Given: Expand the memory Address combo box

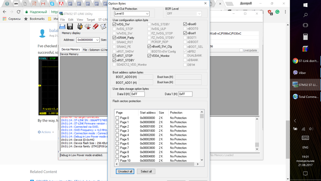Looking at the screenshot, I should [97, 40].
